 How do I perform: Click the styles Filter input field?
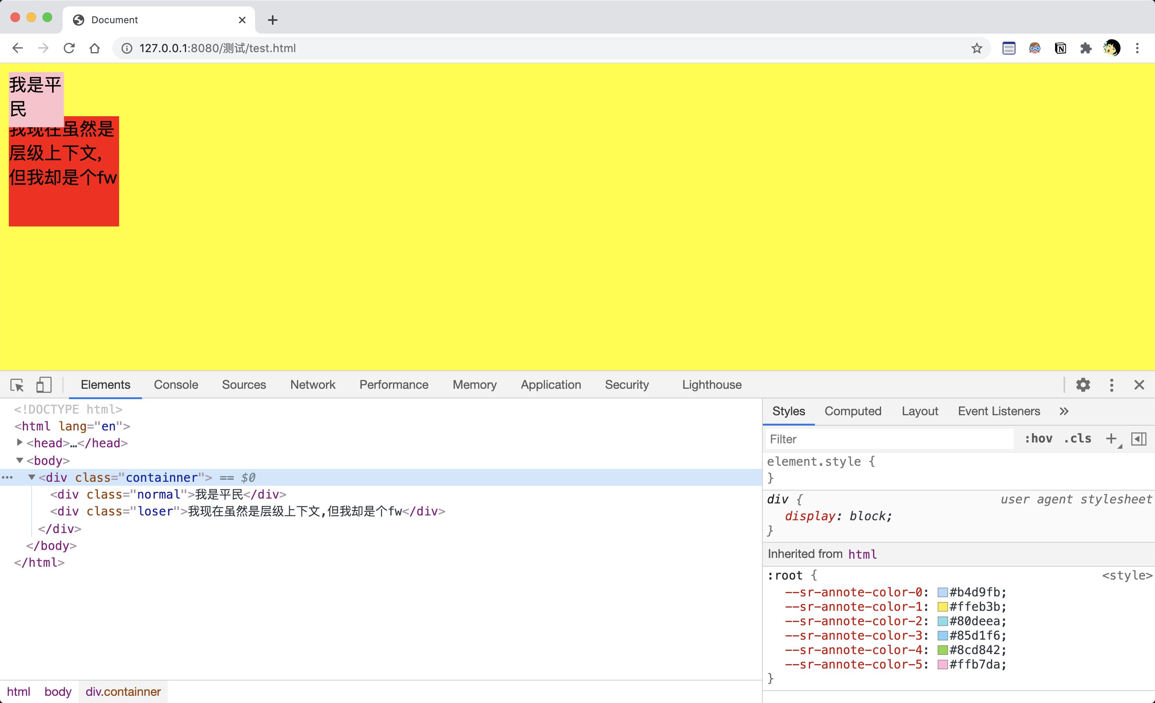888,439
